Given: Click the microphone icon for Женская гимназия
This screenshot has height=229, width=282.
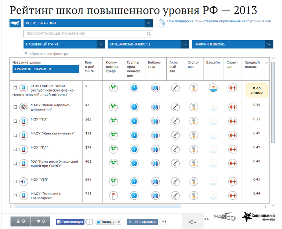Looking at the screenshot, I should tap(176, 135).
